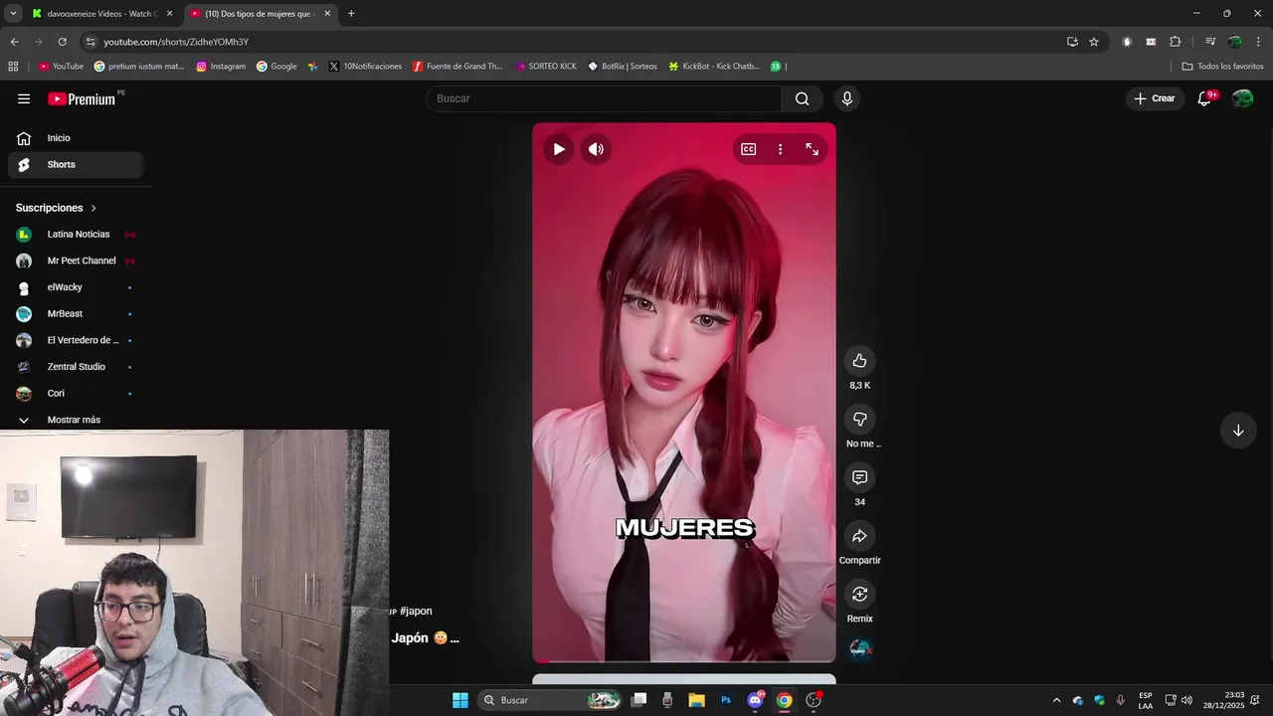
Task: Open the comments showing 34
Action: 860,477
